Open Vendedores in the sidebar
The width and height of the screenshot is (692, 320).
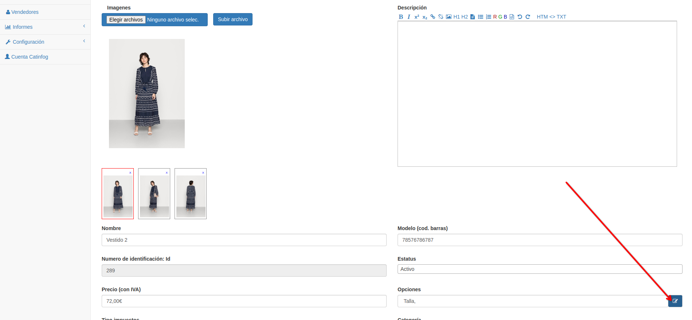[25, 12]
